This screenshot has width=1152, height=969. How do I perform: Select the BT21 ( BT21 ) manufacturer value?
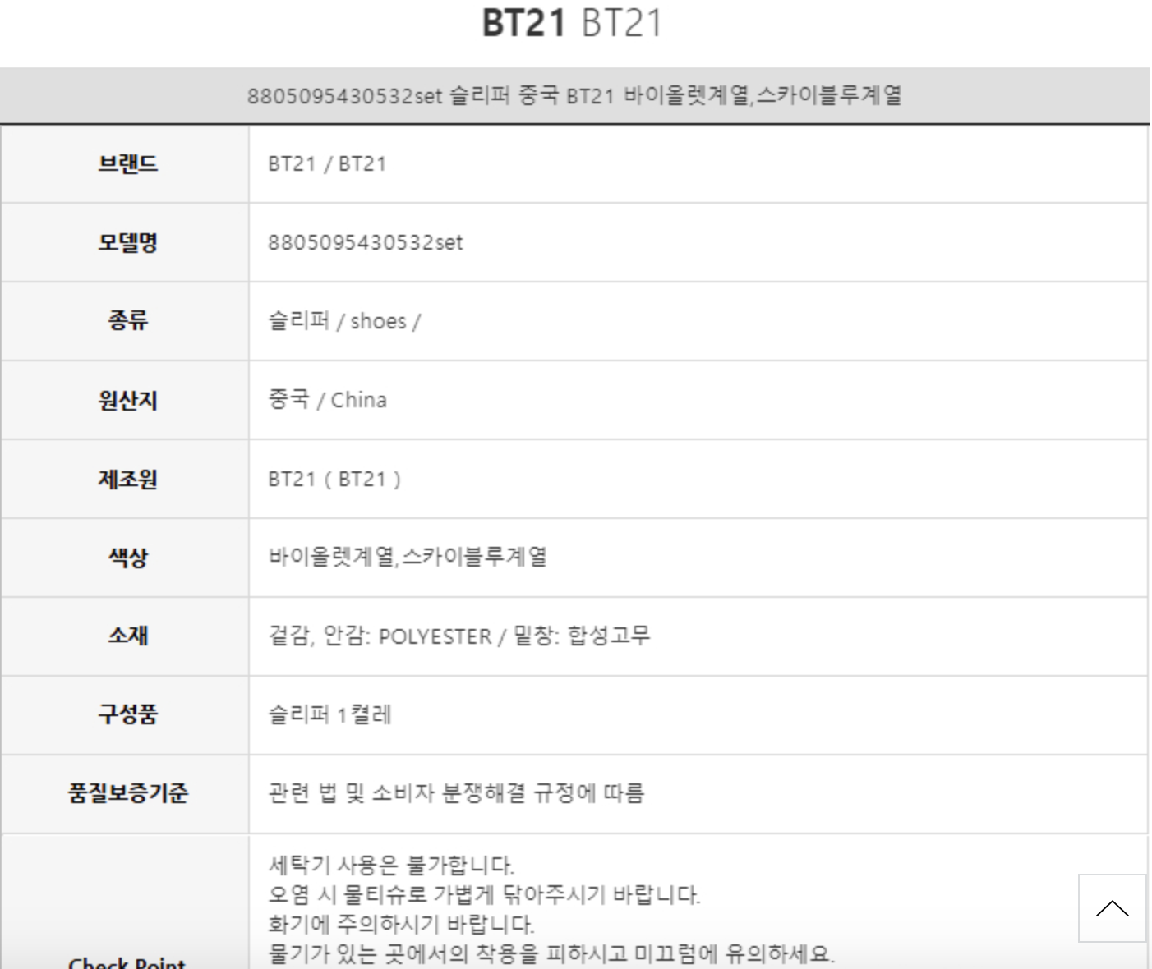click(x=334, y=479)
